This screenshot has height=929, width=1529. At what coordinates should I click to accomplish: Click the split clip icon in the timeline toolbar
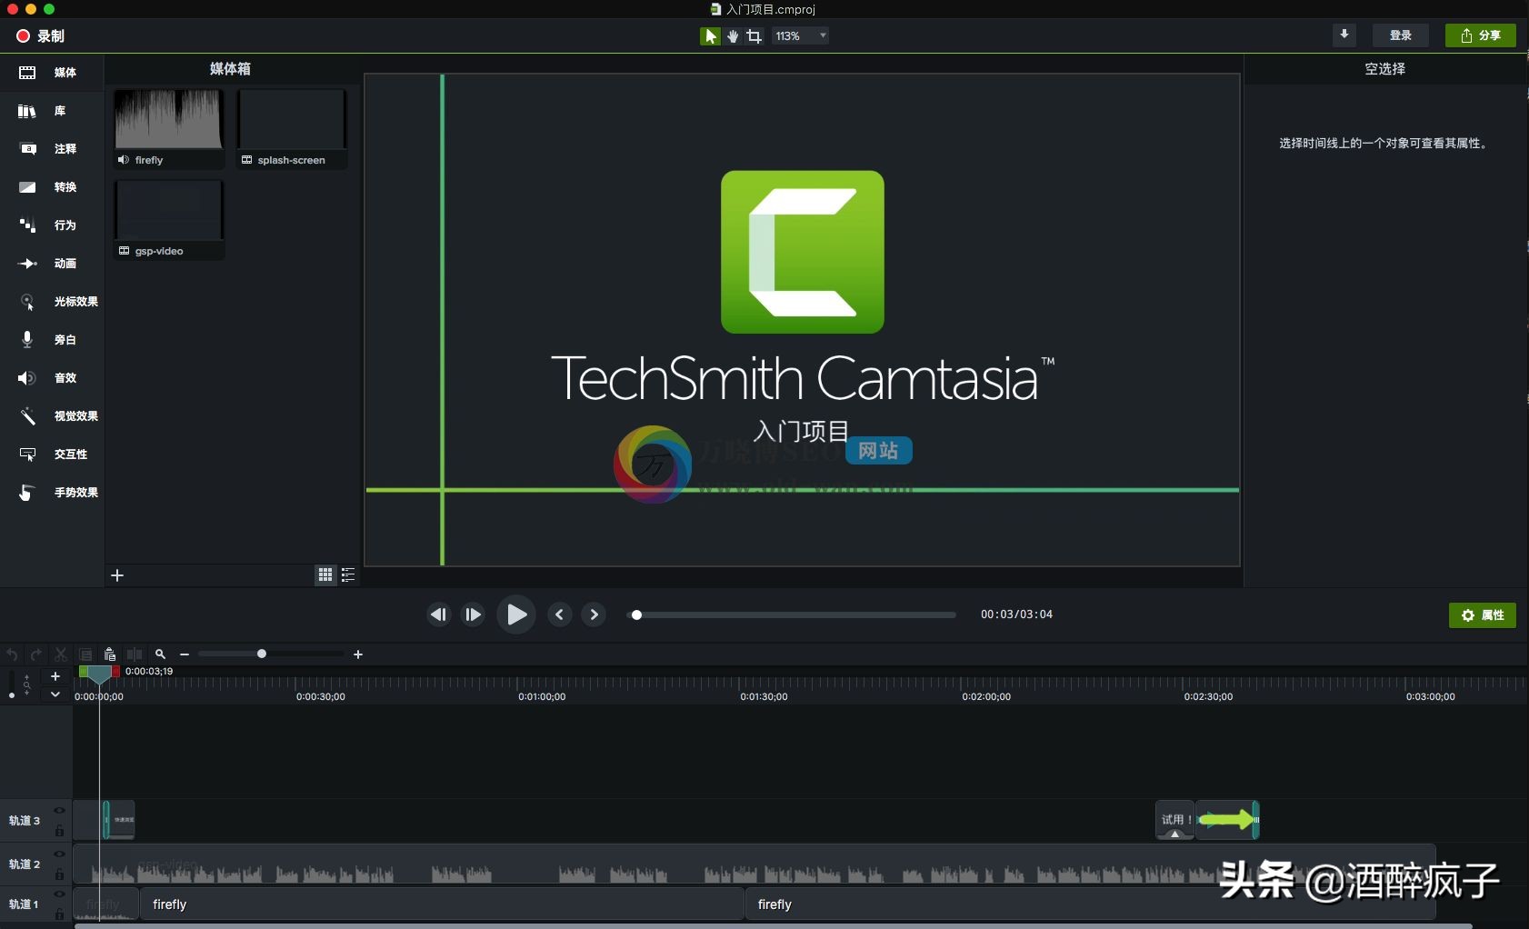click(x=135, y=654)
